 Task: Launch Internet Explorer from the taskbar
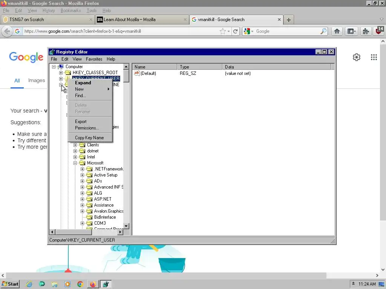point(29,284)
